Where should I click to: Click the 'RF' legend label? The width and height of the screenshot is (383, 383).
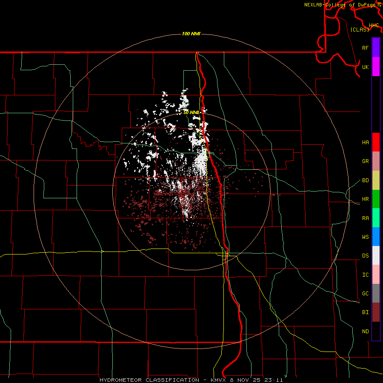click(x=365, y=48)
